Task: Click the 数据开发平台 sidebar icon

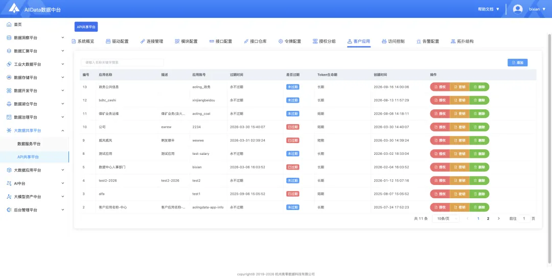Action: coord(9,91)
